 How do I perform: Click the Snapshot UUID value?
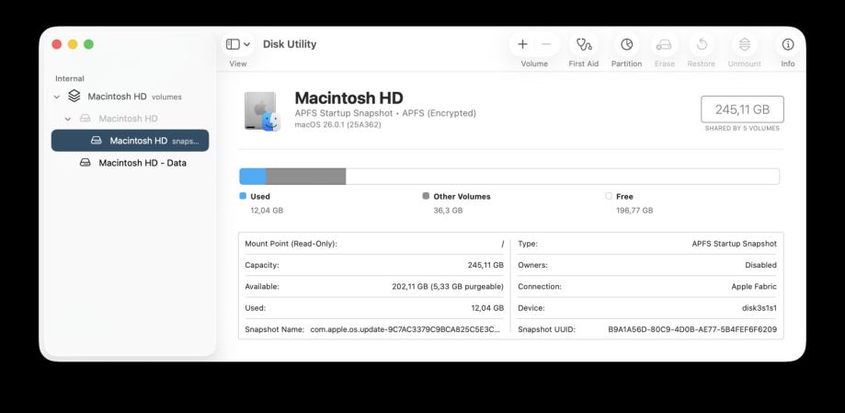pos(692,329)
